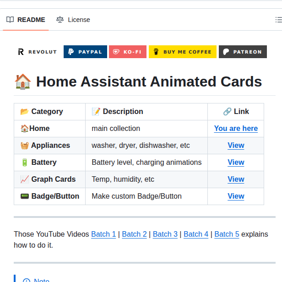The image size is (282, 282).
Task: Click the memo icon beside Description
Action: [96, 112]
